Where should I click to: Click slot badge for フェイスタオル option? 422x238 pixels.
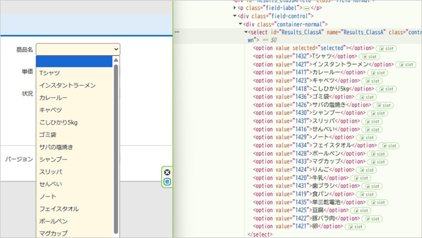(x=389, y=146)
